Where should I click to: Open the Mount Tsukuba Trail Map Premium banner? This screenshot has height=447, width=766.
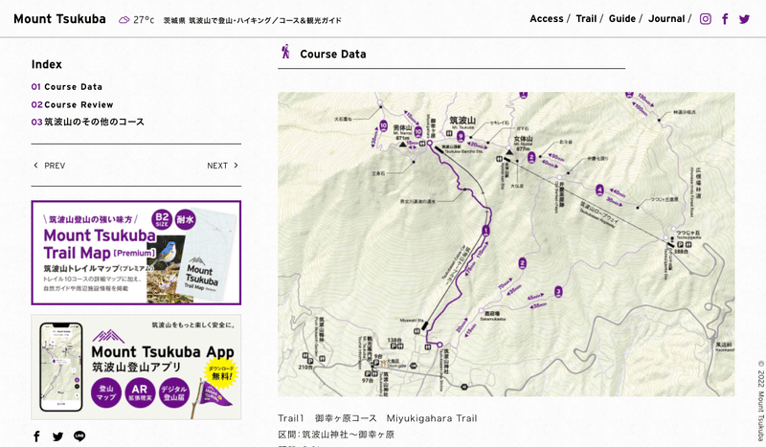pyautogui.click(x=136, y=253)
